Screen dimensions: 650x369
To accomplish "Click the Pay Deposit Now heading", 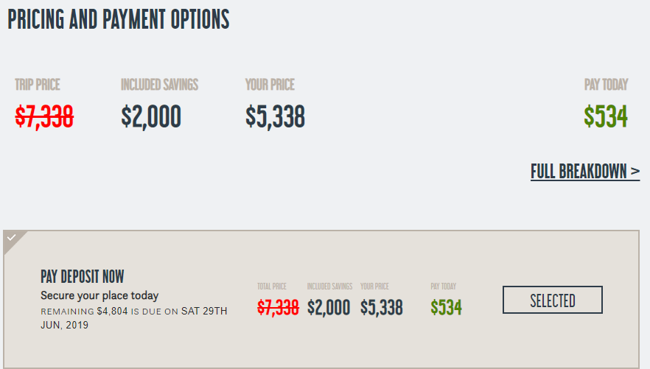I will coord(82,277).
